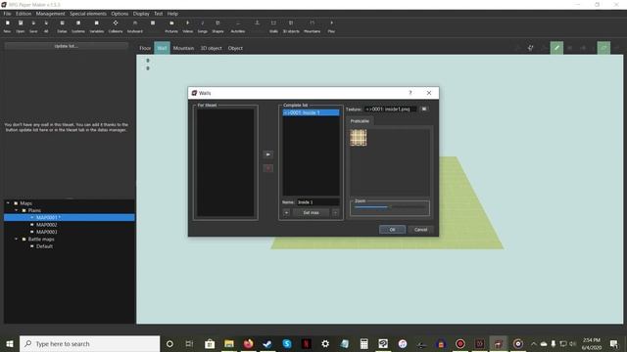Screen dimensions: 627x352
Task: Open the Test menu
Action: click(159, 14)
